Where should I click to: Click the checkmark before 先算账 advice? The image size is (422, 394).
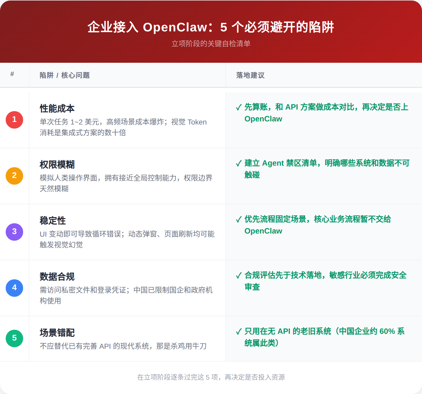pos(239,107)
